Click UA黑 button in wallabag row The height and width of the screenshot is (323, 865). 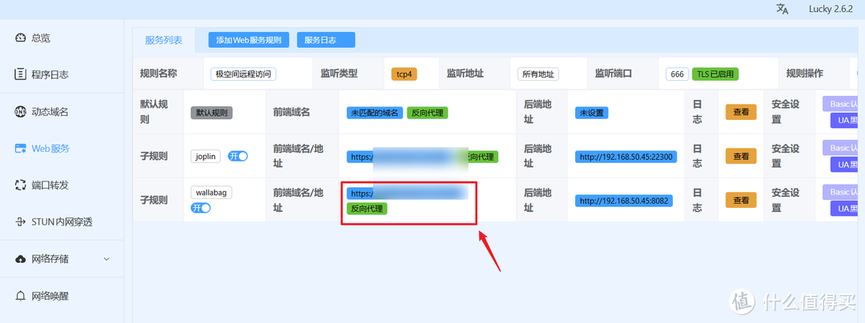pos(845,209)
